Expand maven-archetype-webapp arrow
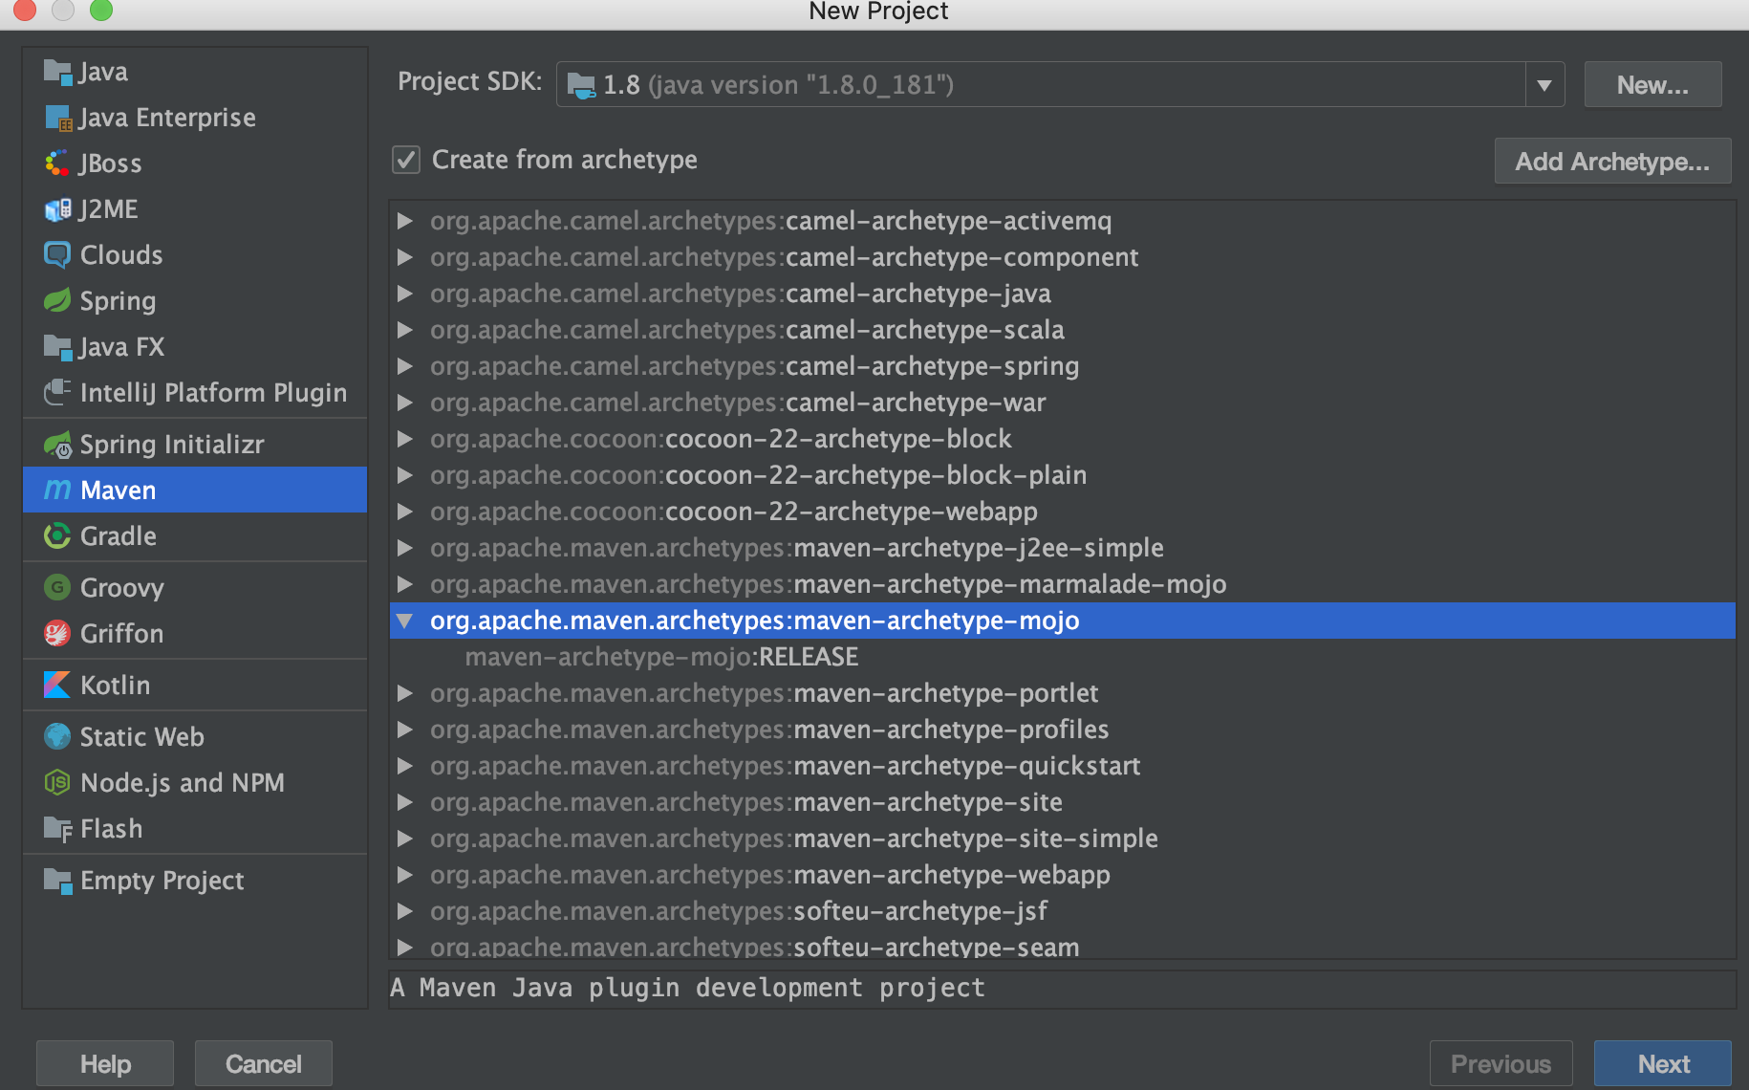This screenshot has width=1749, height=1090. tap(405, 875)
